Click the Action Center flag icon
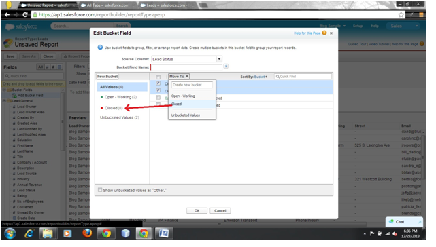Screen dimensions: 436x247 click(x=372, y=234)
